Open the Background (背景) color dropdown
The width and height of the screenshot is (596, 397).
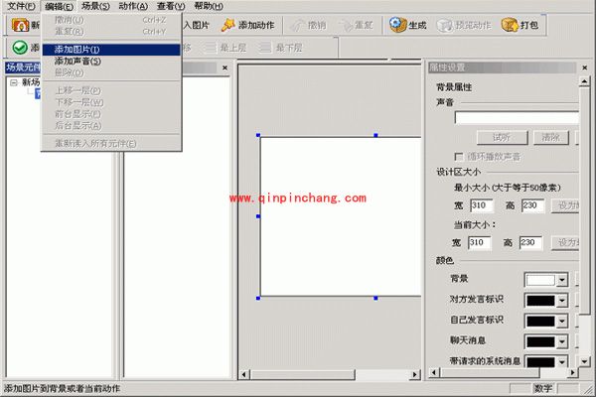pos(562,280)
